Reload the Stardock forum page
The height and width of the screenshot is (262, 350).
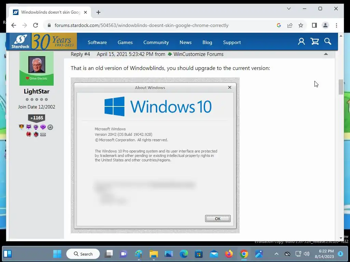pos(36,25)
